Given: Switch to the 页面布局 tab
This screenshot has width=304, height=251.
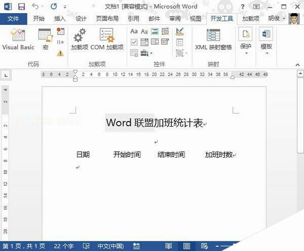Looking at the screenshot, I should (107, 19).
